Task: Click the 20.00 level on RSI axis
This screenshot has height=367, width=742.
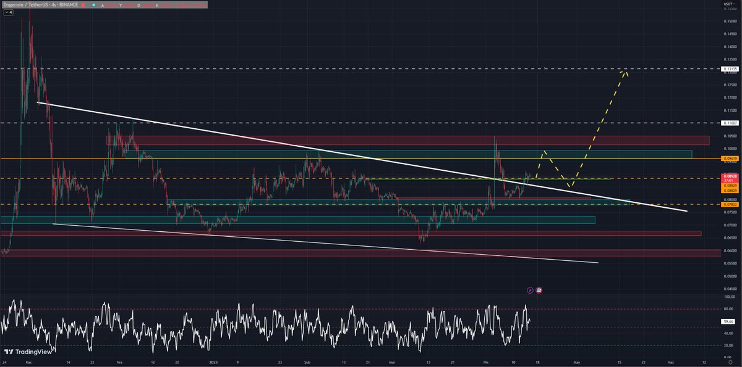Action: point(729,345)
